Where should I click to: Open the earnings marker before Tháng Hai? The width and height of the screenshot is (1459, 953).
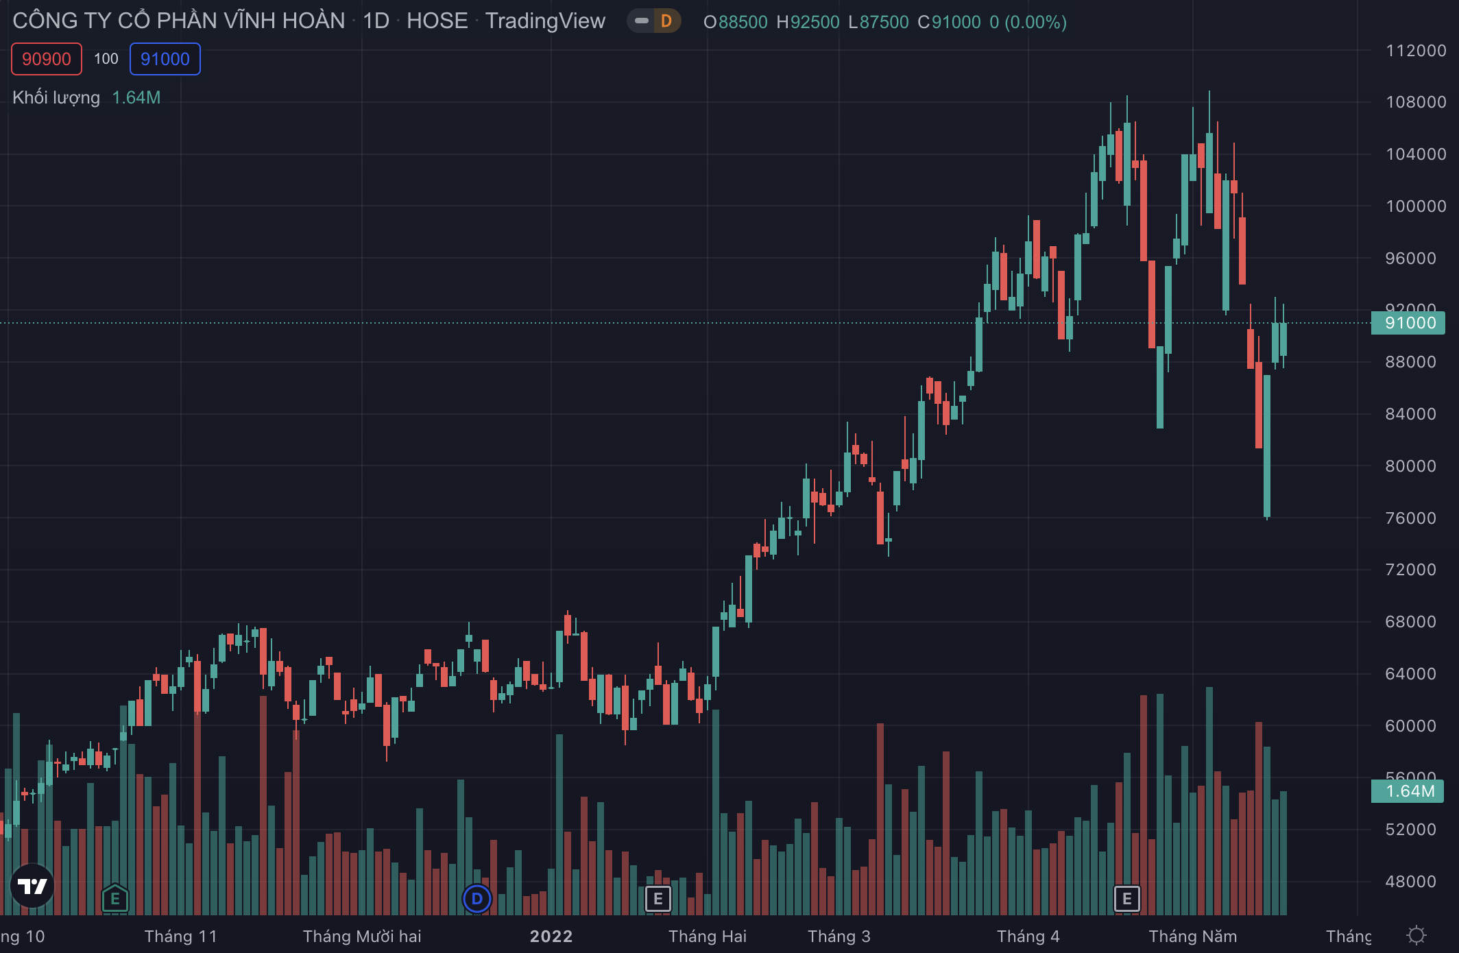[x=658, y=898]
